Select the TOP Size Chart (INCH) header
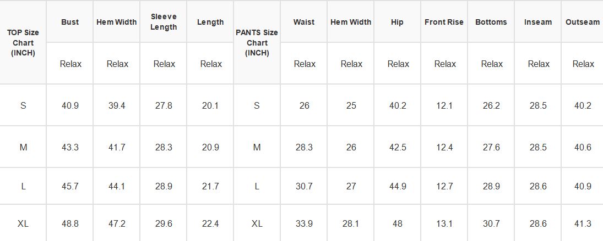 (x=23, y=43)
